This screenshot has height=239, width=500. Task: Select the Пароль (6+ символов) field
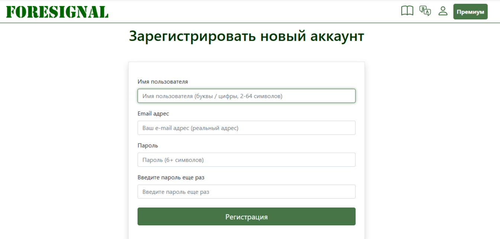(x=246, y=160)
